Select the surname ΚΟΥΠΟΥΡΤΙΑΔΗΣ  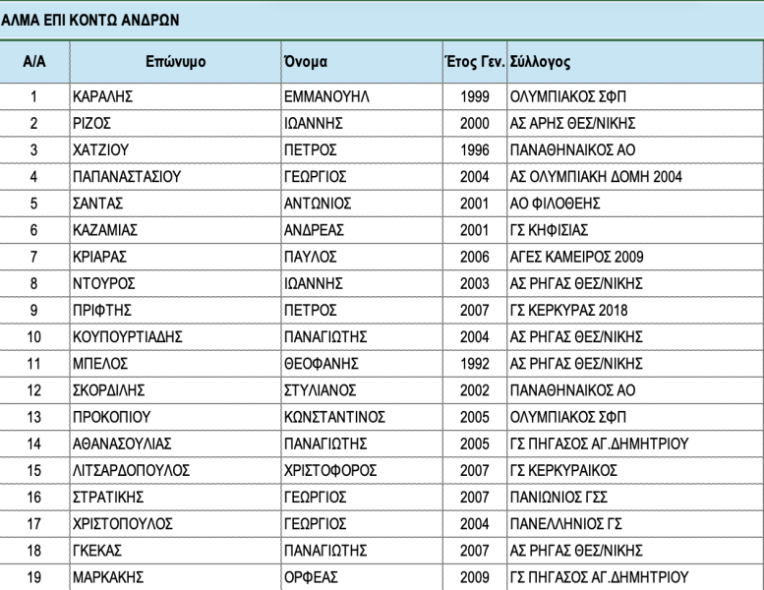tap(128, 336)
